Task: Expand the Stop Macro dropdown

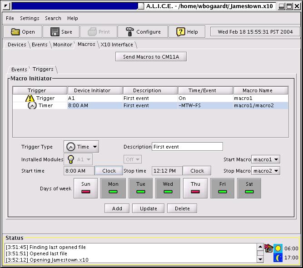Action: [x=266, y=171]
